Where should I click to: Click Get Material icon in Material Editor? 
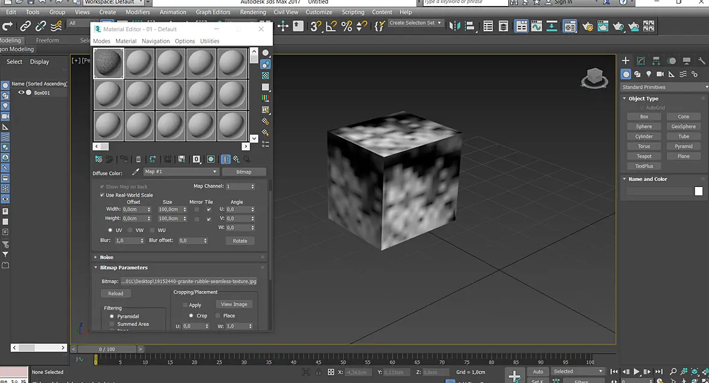(99, 159)
